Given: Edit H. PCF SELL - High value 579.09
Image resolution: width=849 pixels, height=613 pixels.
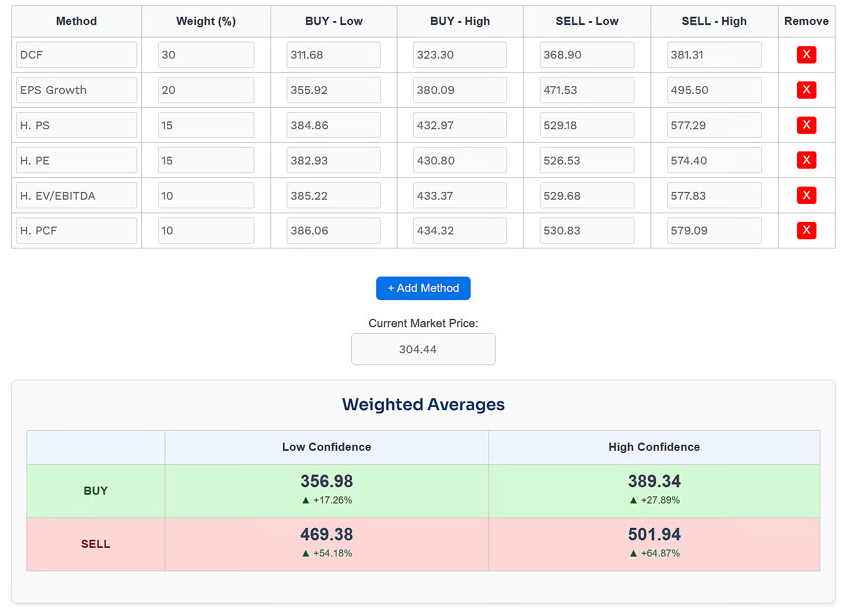Looking at the screenshot, I should pos(714,231).
